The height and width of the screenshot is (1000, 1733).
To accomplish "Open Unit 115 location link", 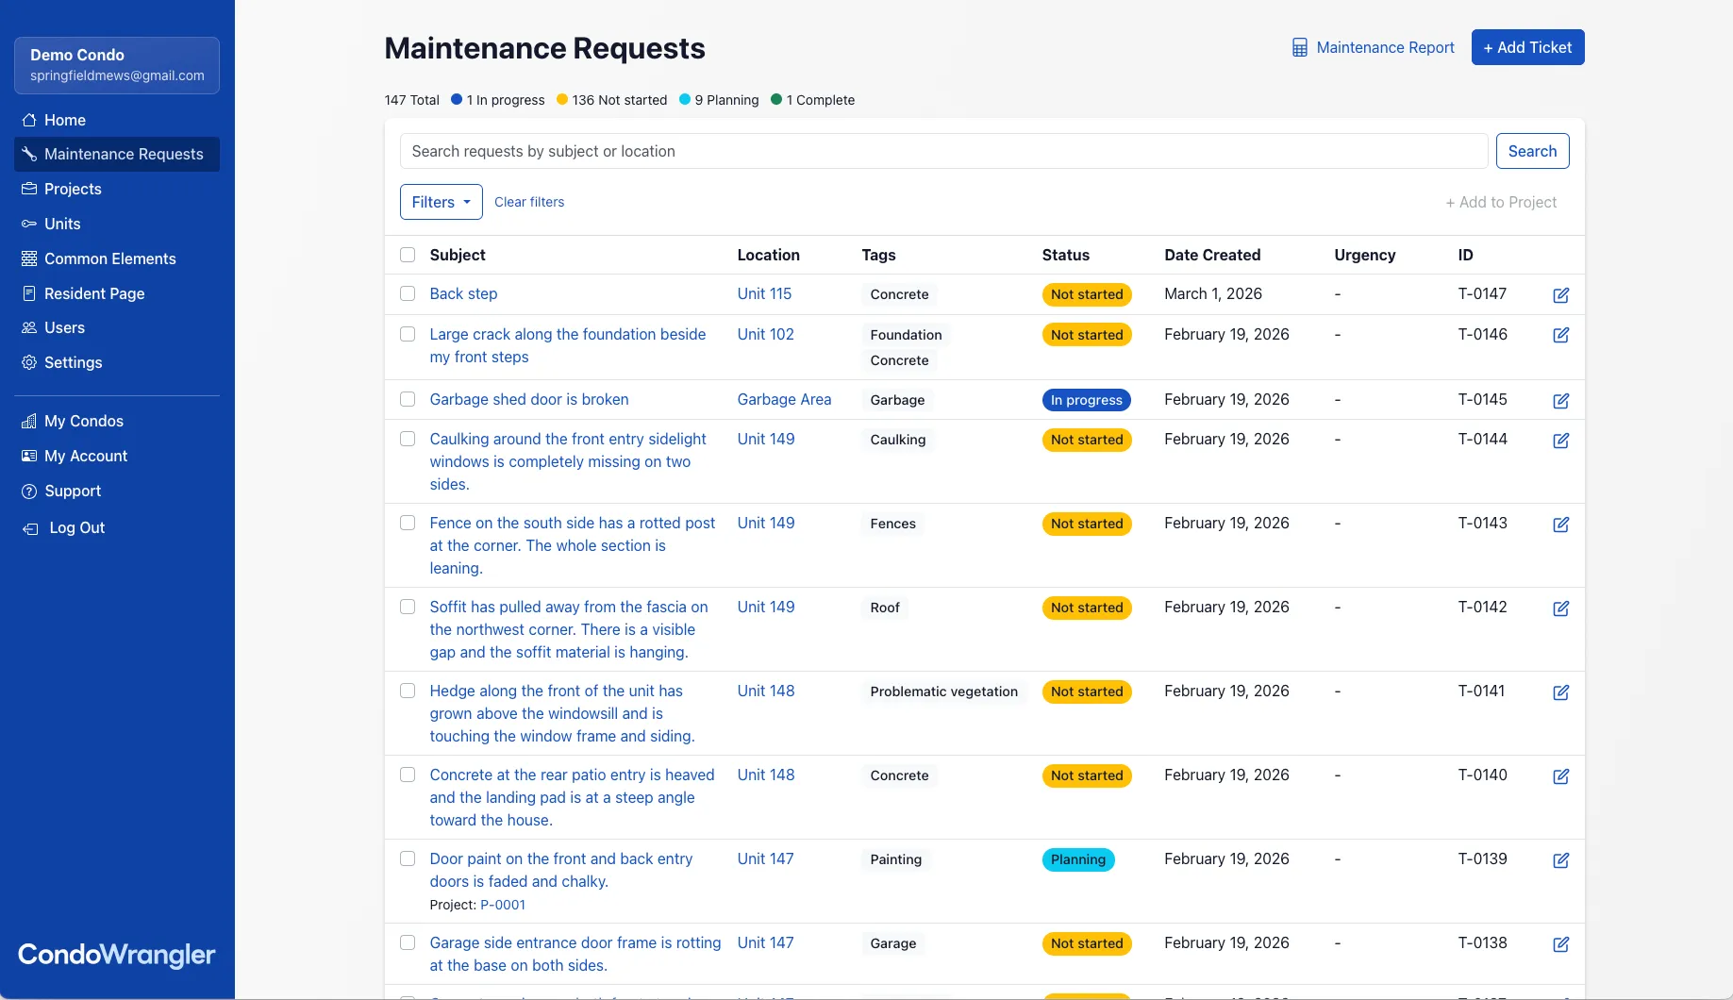I will click(x=764, y=293).
